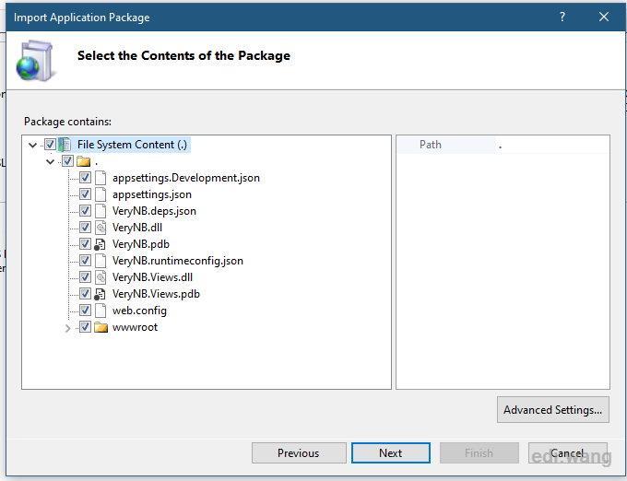Image resolution: width=627 pixels, height=481 pixels.
Task: Click the VeryNB.pdb debug file icon
Action: pos(100,244)
